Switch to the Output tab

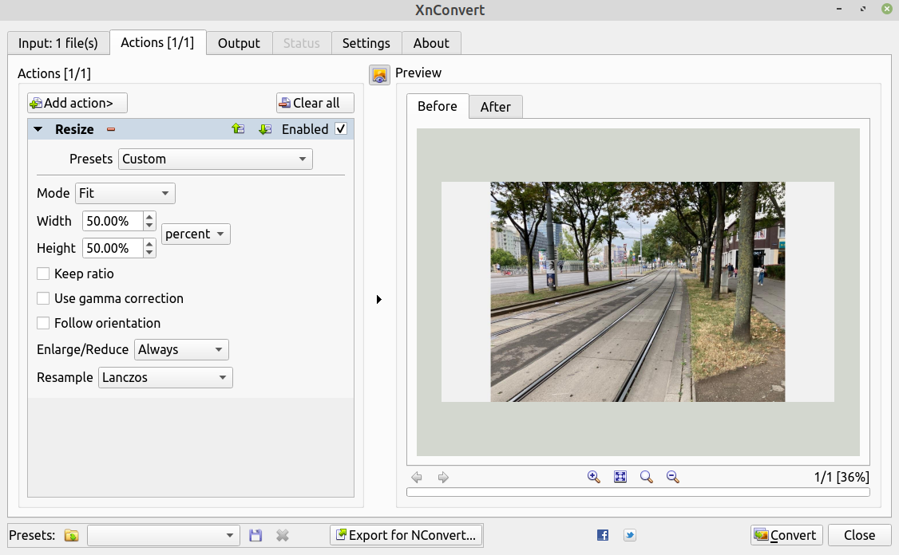click(239, 43)
